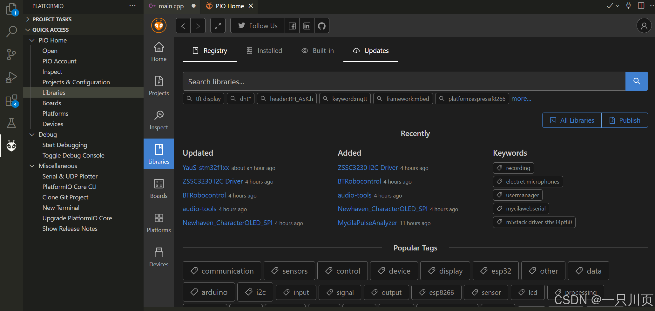Open the Testing flask view
The width and height of the screenshot is (655, 311).
11,123
